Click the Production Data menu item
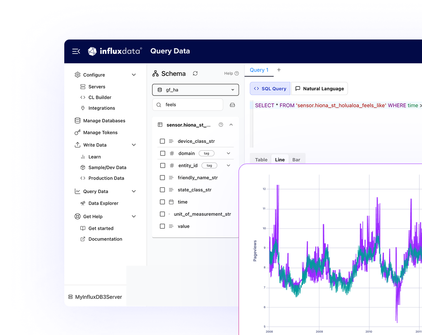This screenshot has width=422, height=335. point(106,178)
